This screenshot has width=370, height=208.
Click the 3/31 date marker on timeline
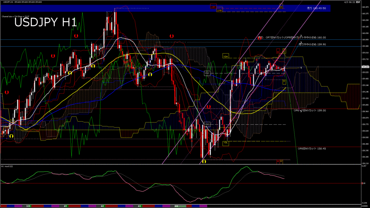(28, 206)
